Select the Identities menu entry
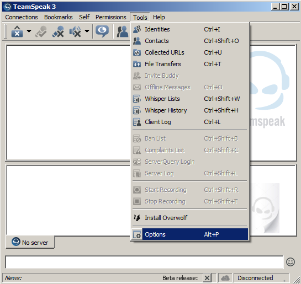Image resolution: width=301 pixels, height=284 pixels. pyautogui.click(x=190, y=29)
